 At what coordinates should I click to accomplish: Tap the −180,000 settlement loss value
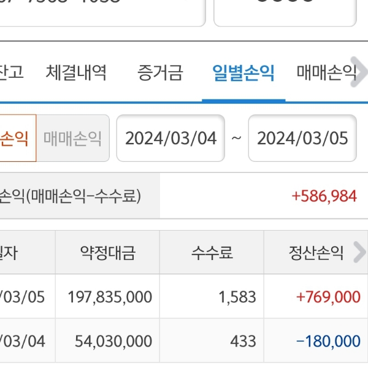[x=328, y=341]
